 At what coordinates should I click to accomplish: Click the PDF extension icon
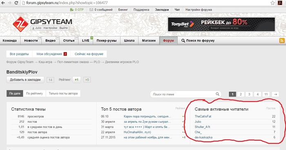[x=280, y=3]
